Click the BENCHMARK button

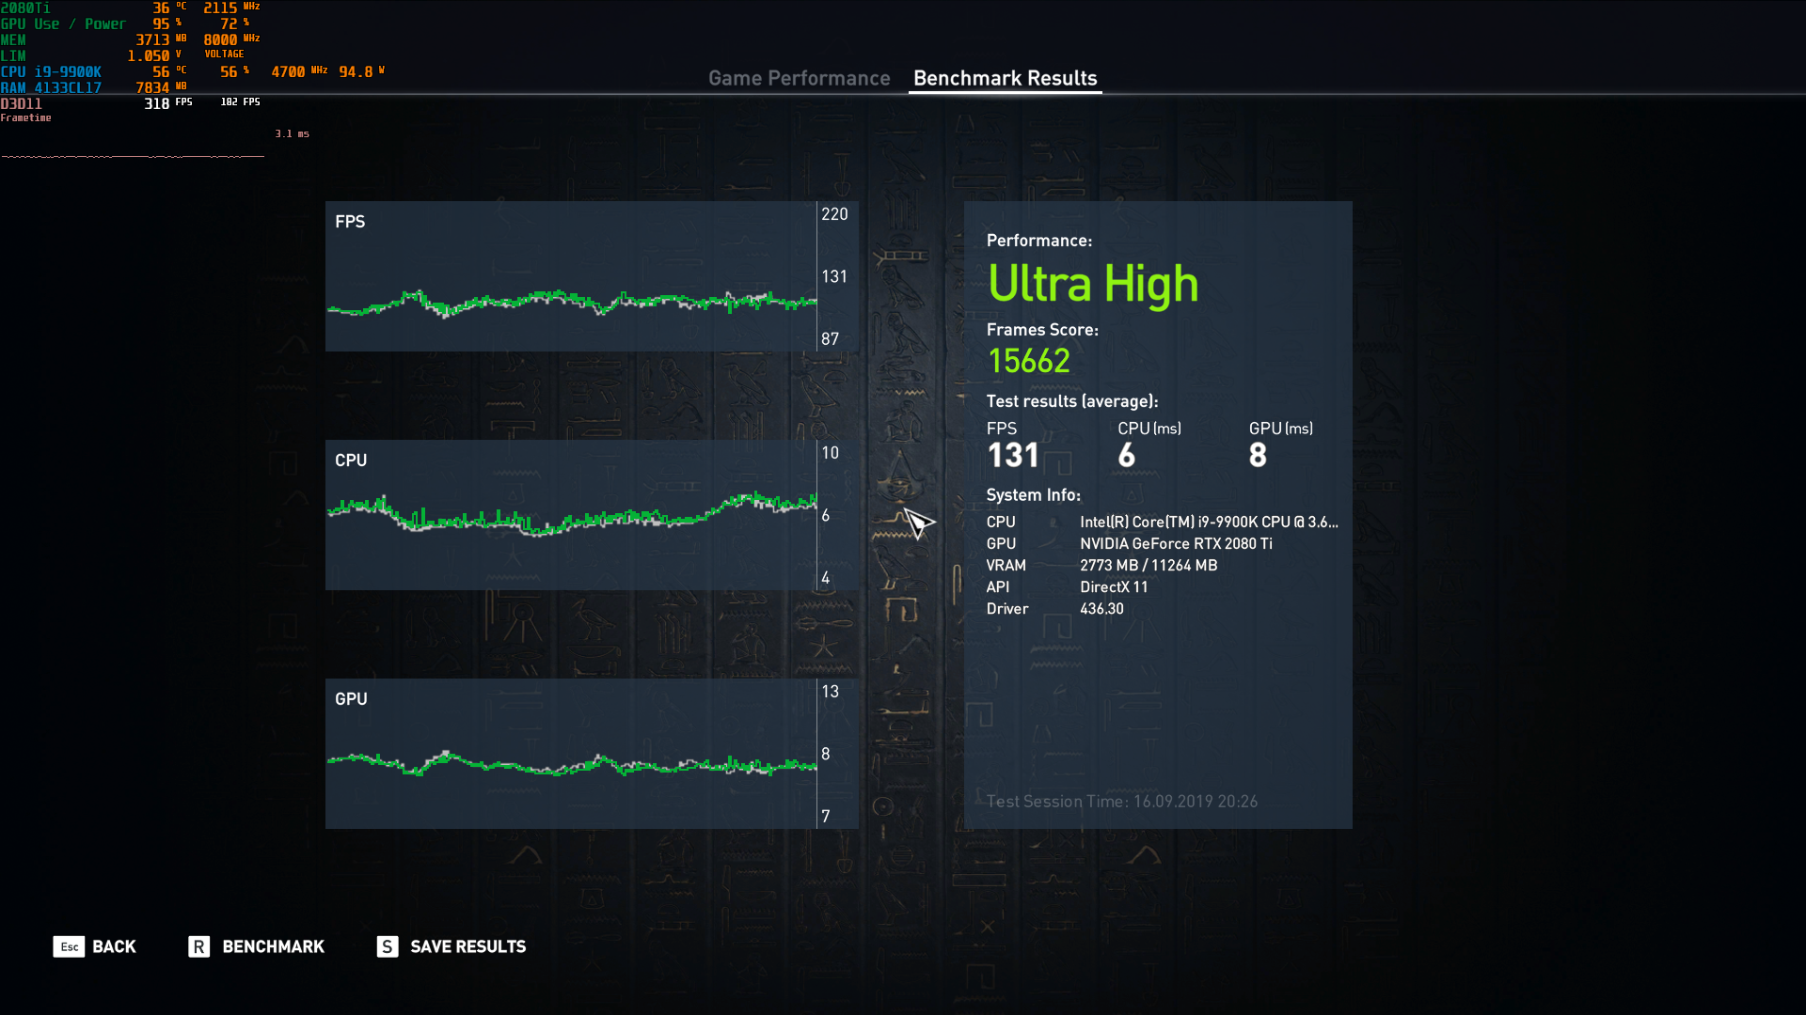pyautogui.click(x=273, y=946)
